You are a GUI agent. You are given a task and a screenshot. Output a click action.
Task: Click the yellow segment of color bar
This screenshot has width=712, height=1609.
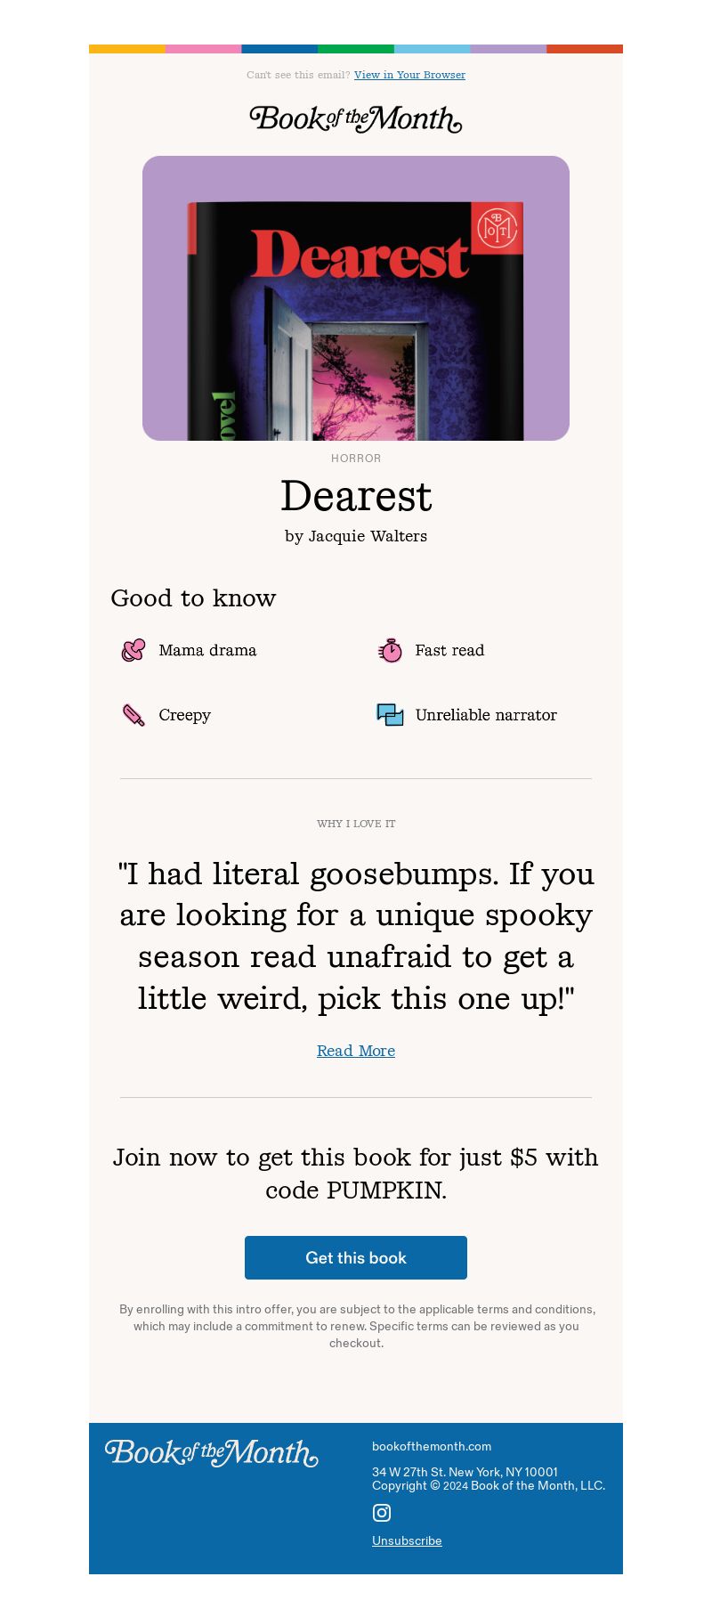127,49
